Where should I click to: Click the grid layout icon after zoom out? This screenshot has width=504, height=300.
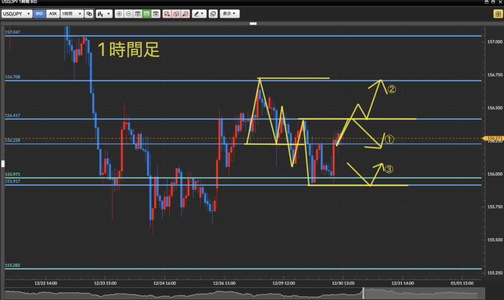(x=137, y=14)
